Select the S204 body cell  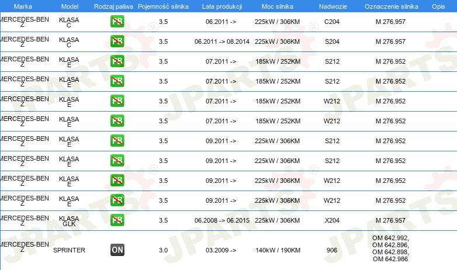pyautogui.click(x=332, y=41)
